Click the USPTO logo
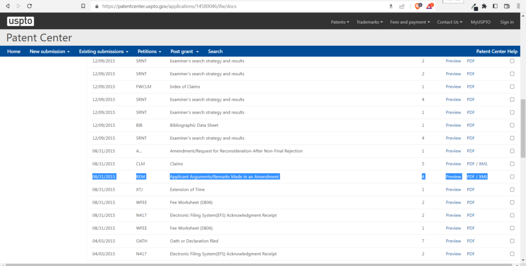526x266 pixels. point(21,21)
